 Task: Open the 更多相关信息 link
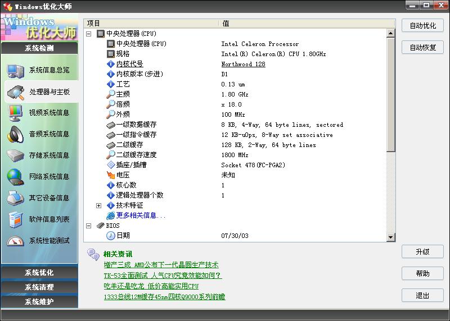(141, 215)
